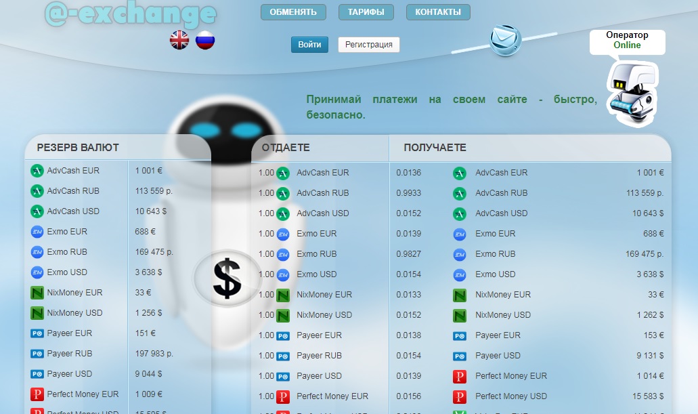This screenshot has width=698, height=414.
Task: Click the @-exchange site logo
Action: 131,14
